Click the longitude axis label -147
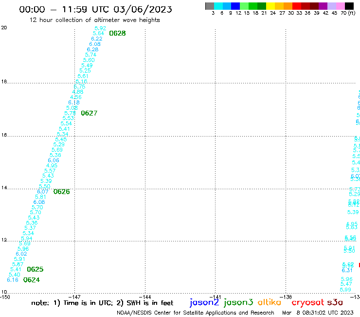 coord(74,297)
